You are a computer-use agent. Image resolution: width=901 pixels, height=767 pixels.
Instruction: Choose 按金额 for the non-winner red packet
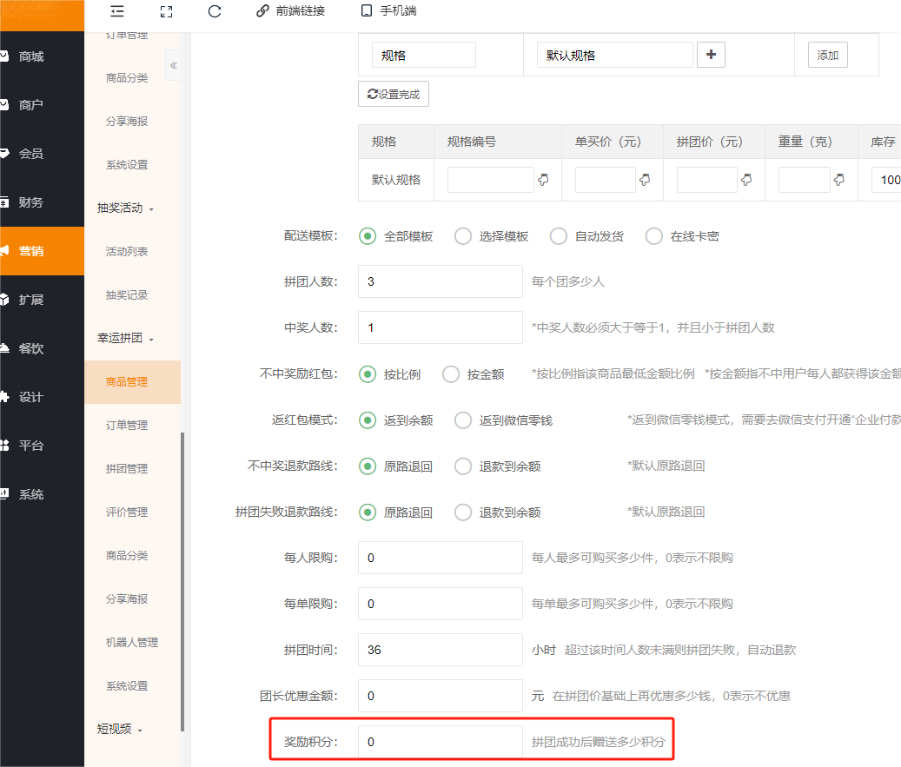tap(452, 374)
